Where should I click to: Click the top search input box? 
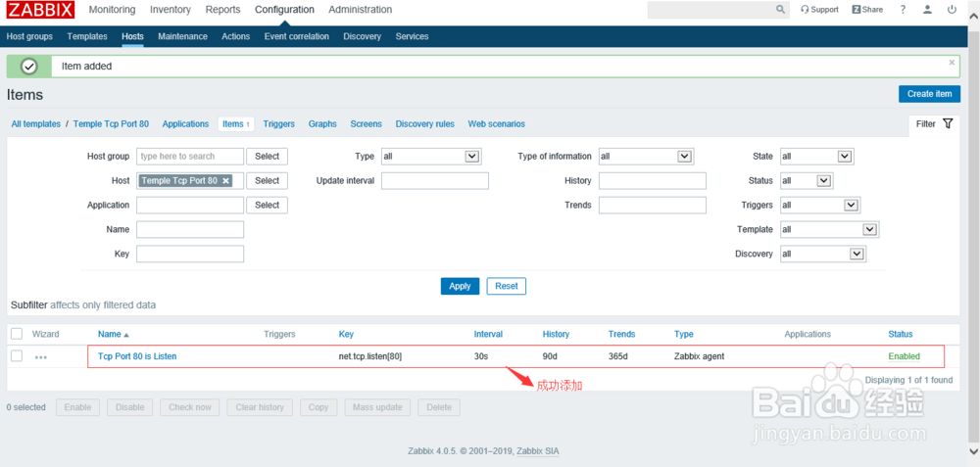pyautogui.click(x=711, y=10)
